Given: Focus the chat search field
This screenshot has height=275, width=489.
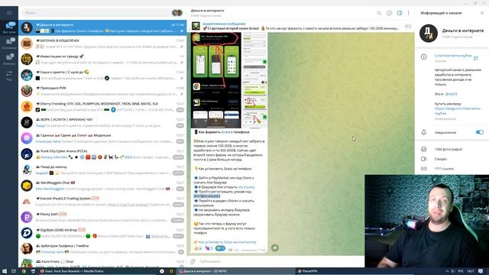Looking at the screenshot, I should pyautogui.click(x=96, y=13).
